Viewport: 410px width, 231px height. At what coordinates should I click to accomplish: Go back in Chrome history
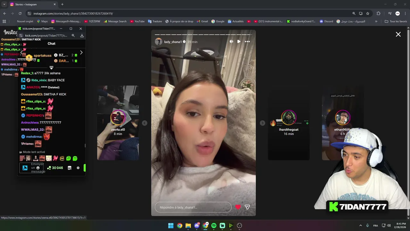(4, 13)
